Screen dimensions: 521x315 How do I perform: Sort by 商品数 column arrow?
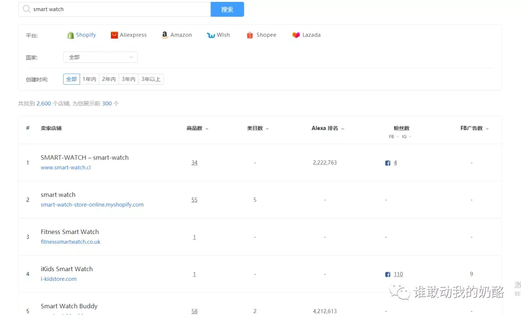point(206,129)
